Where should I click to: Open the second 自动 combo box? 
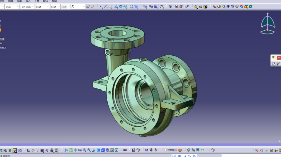(x=55, y=7)
